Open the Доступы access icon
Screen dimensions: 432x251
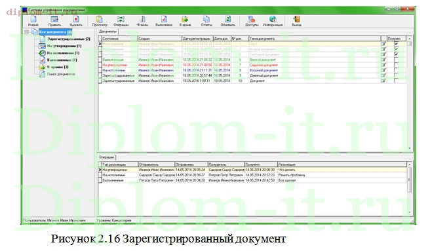click(x=252, y=21)
